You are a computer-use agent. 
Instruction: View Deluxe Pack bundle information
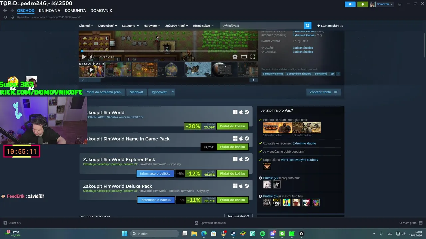(x=156, y=200)
